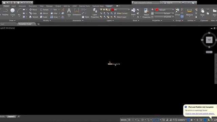Screen dimensions: 217x122
Task: Open the Insert ribbon tab
Action: pos(14,6)
